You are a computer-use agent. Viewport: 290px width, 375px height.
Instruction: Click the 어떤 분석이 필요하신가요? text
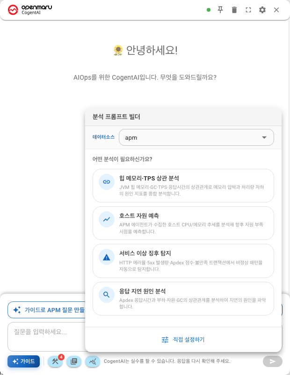(122, 159)
